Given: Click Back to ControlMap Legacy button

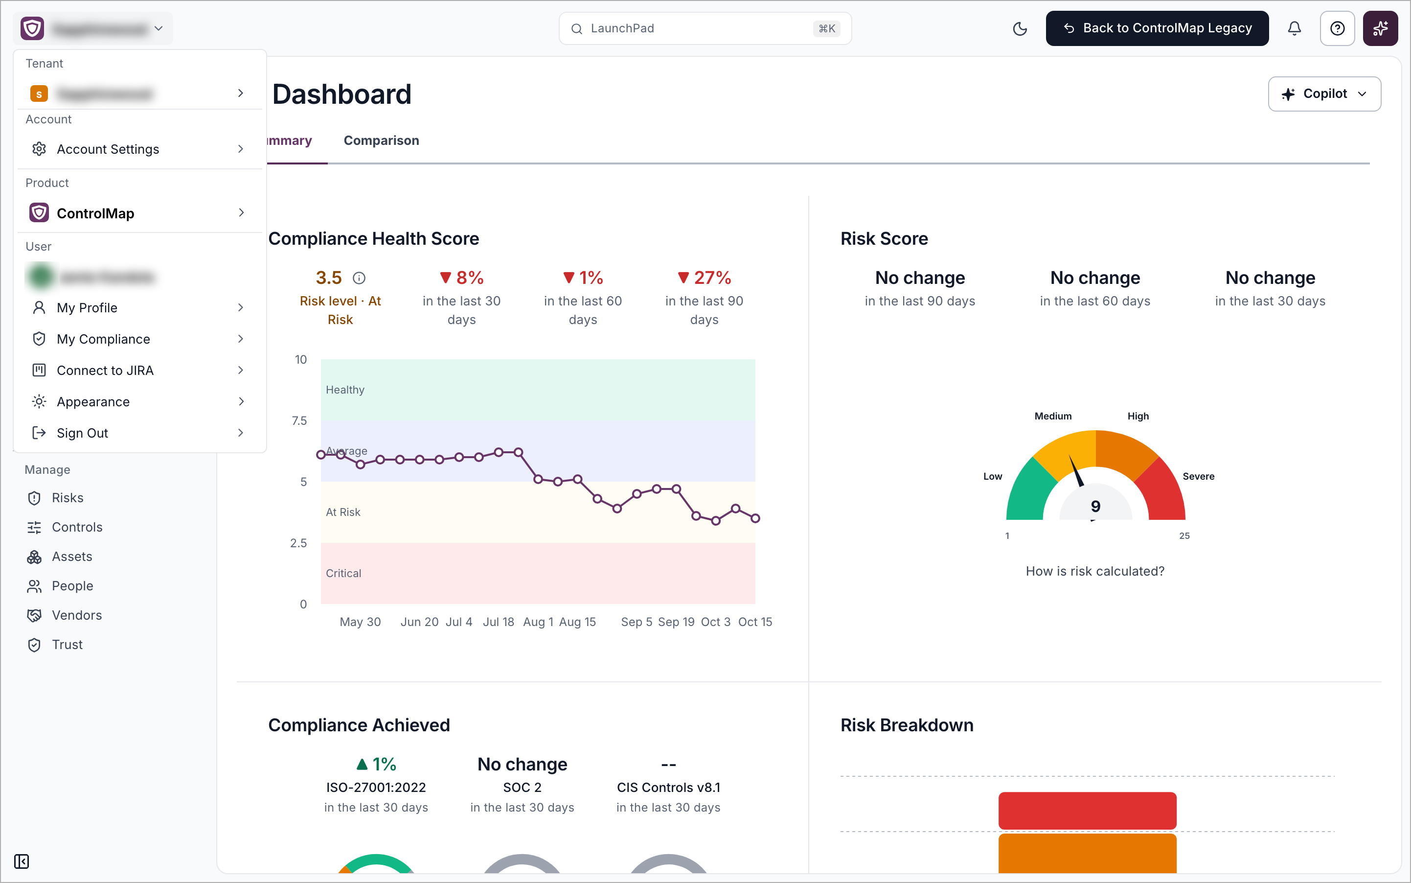Looking at the screenshot, I should tap(1157, 28).
